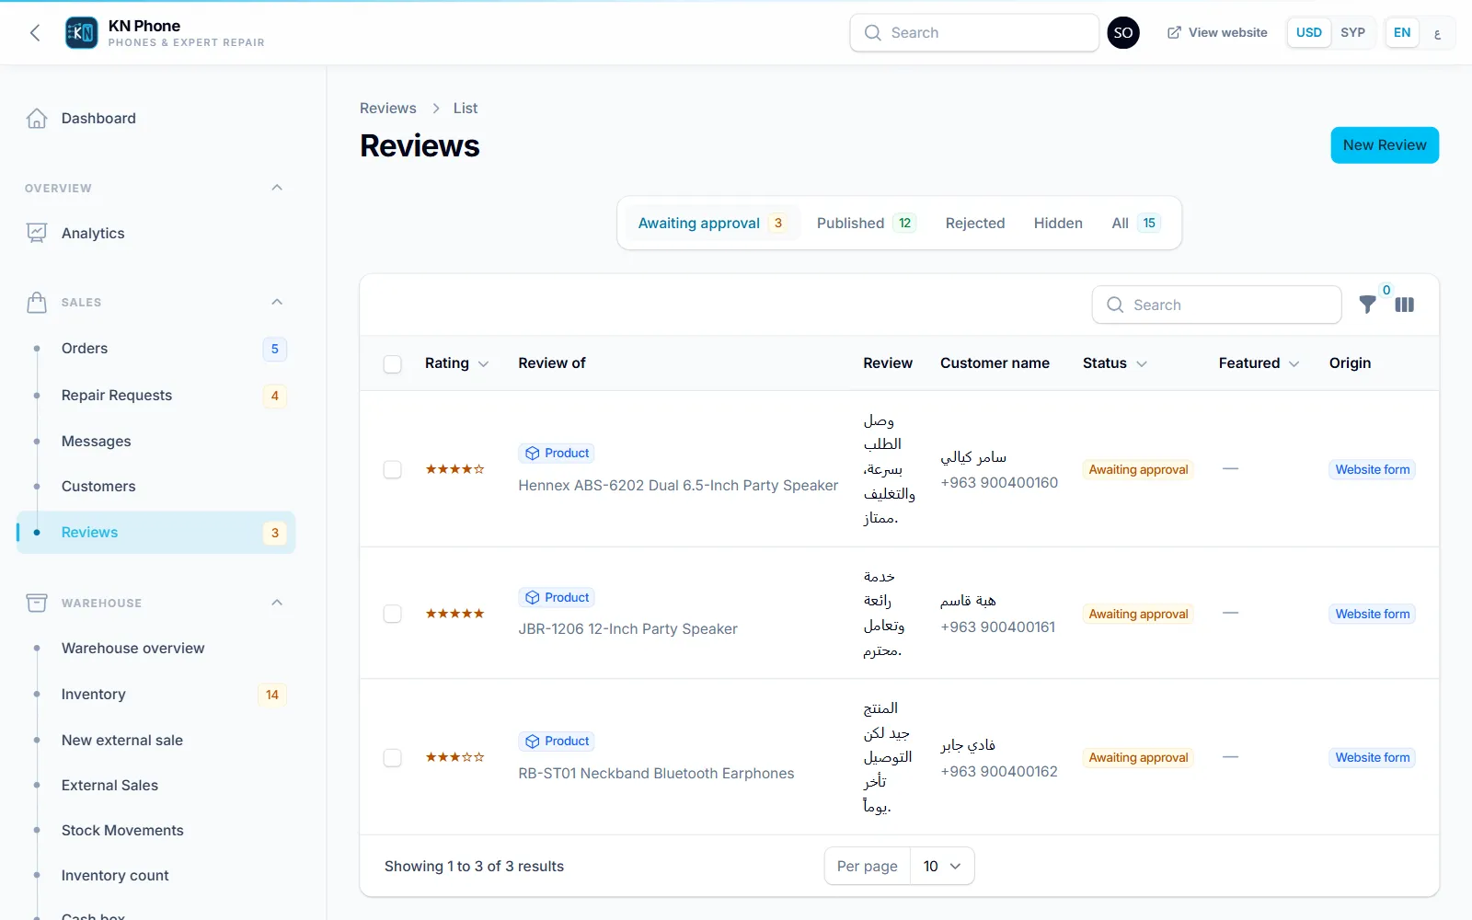Click the table Search input field
This screenshot has height=920, width=1472.
(x=1217, y=305)
